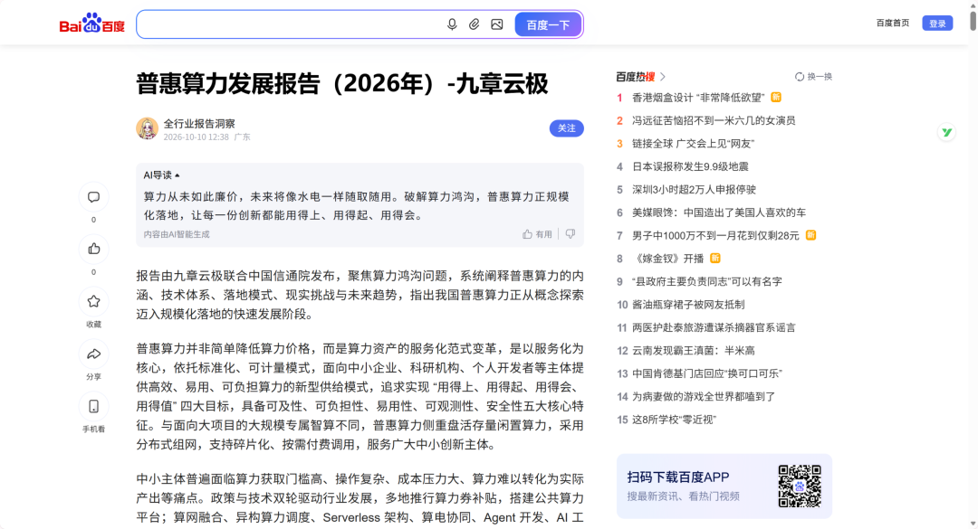The image size is (978, 529).
Task: Open hot search 美媒眼馋：中国造出了美国人喜欢的车
Action: (718, 213)
